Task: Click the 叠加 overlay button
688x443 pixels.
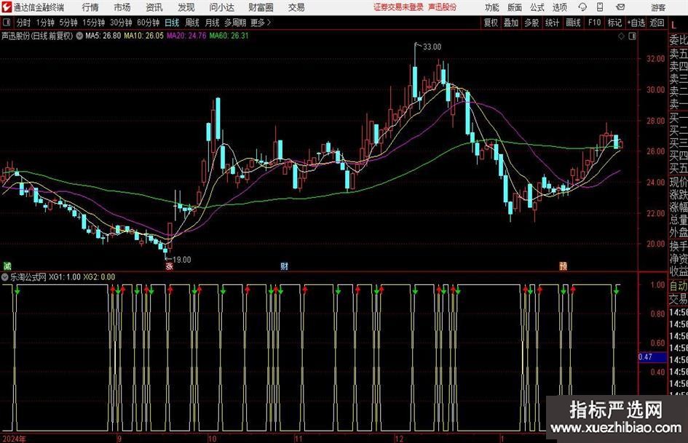Action: [x=511, y=23]
